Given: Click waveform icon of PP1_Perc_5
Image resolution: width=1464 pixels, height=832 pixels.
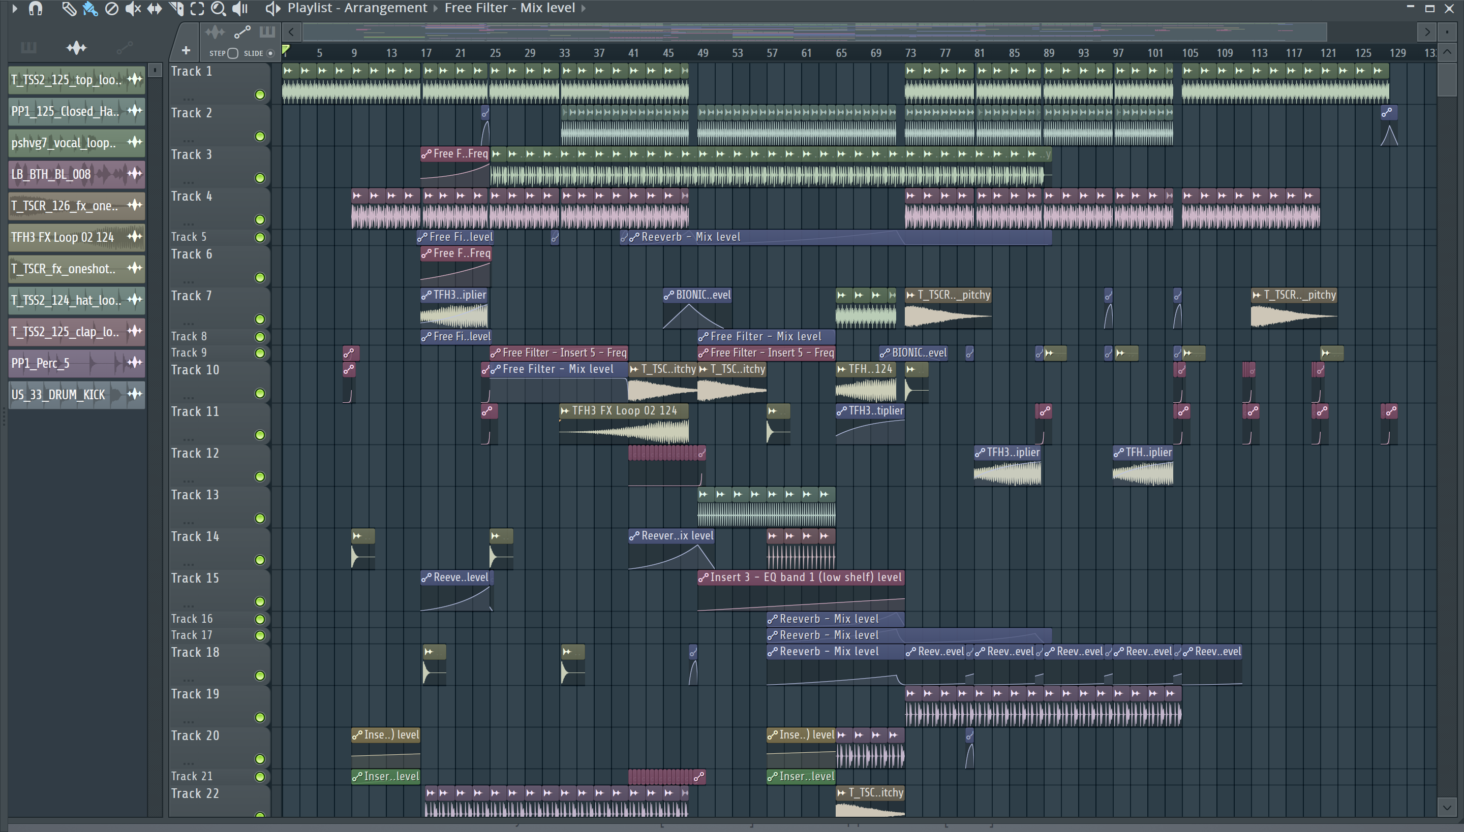Looking at the screenshot, I should click(x=134, y=363).
